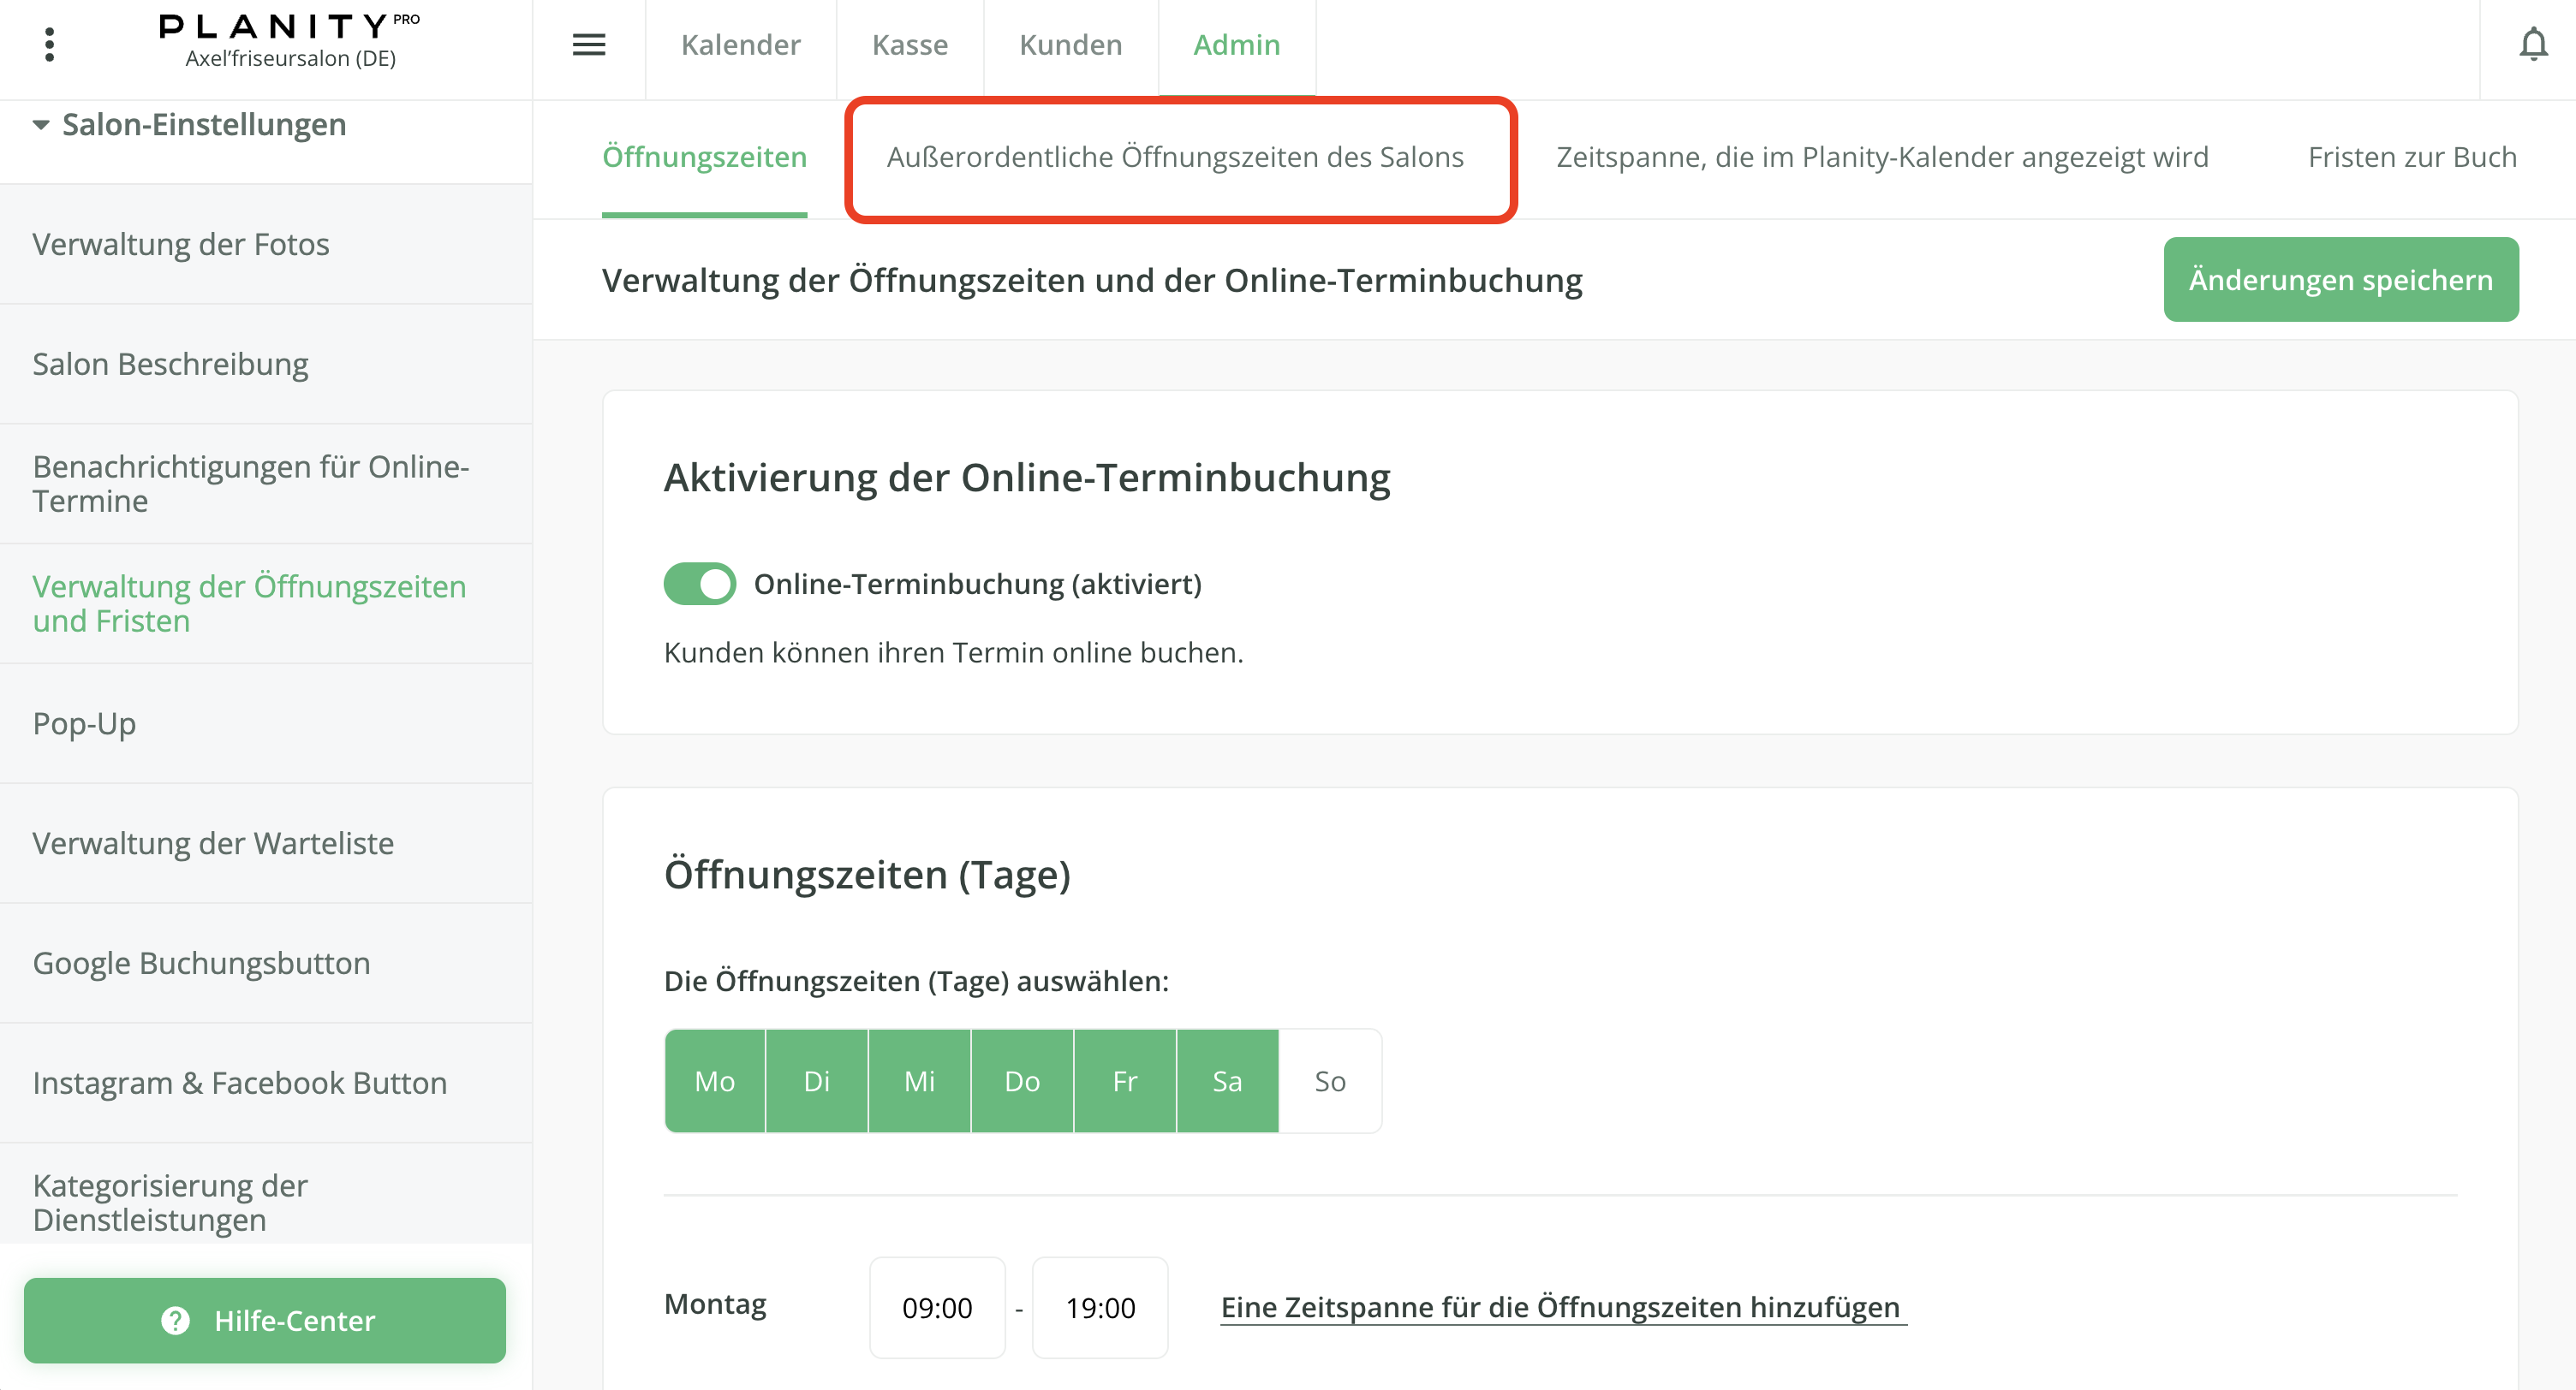Switch to the Kalender tab
The width and height of the screenshot is (2576, 1390).
(740, 45)
